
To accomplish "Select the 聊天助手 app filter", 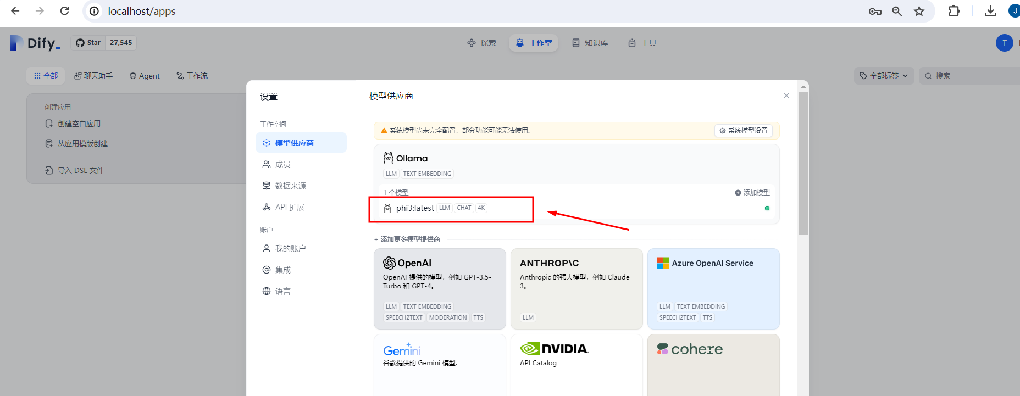I will (93, 76).
